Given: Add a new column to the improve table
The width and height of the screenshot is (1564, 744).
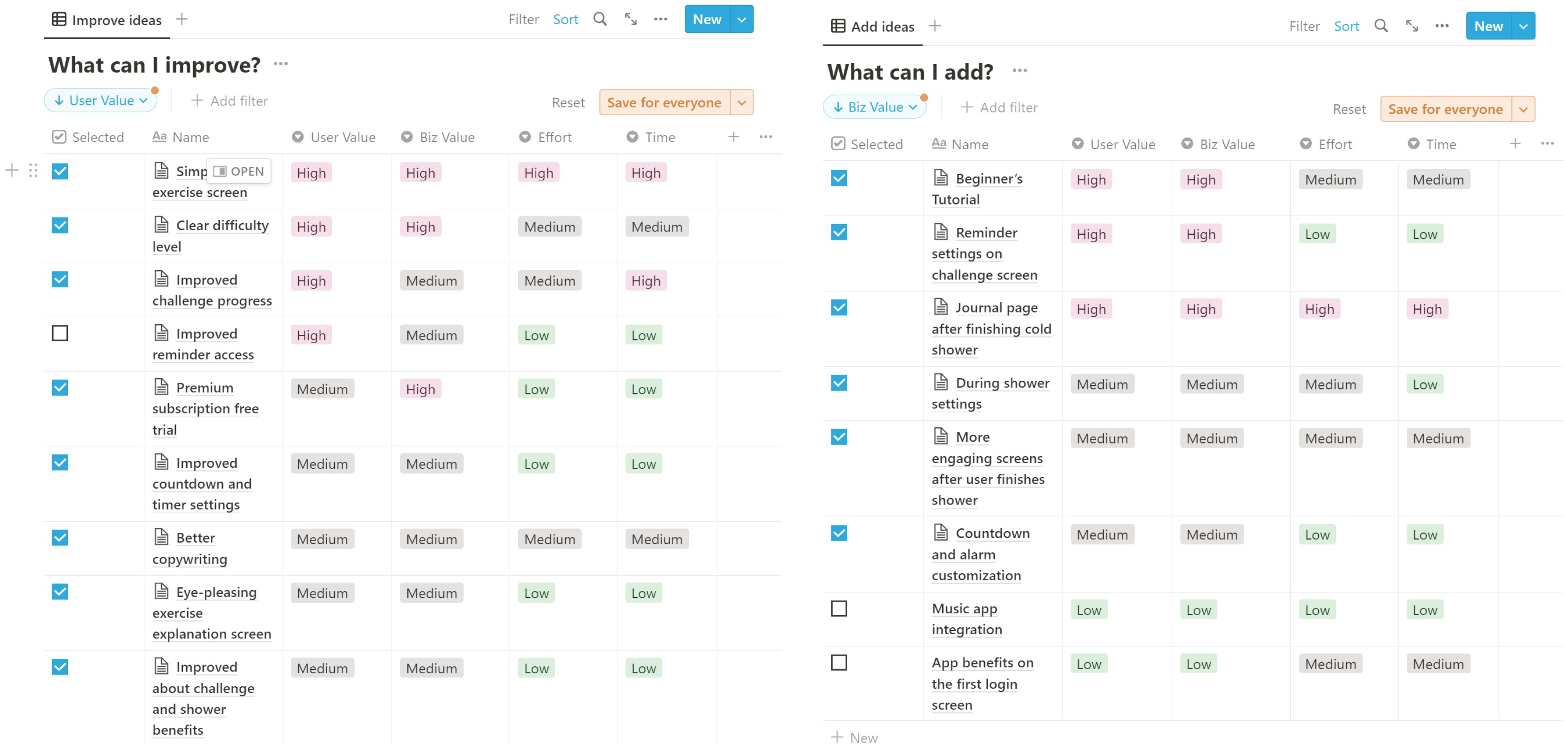Looking at the screenshot, I should [734, 137].
